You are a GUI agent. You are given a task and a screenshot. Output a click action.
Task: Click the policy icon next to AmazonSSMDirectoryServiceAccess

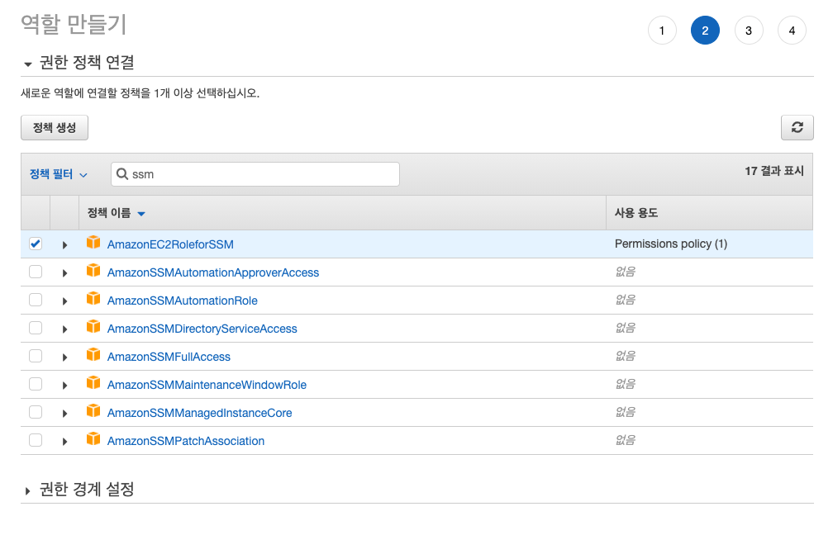coord(93,327)
